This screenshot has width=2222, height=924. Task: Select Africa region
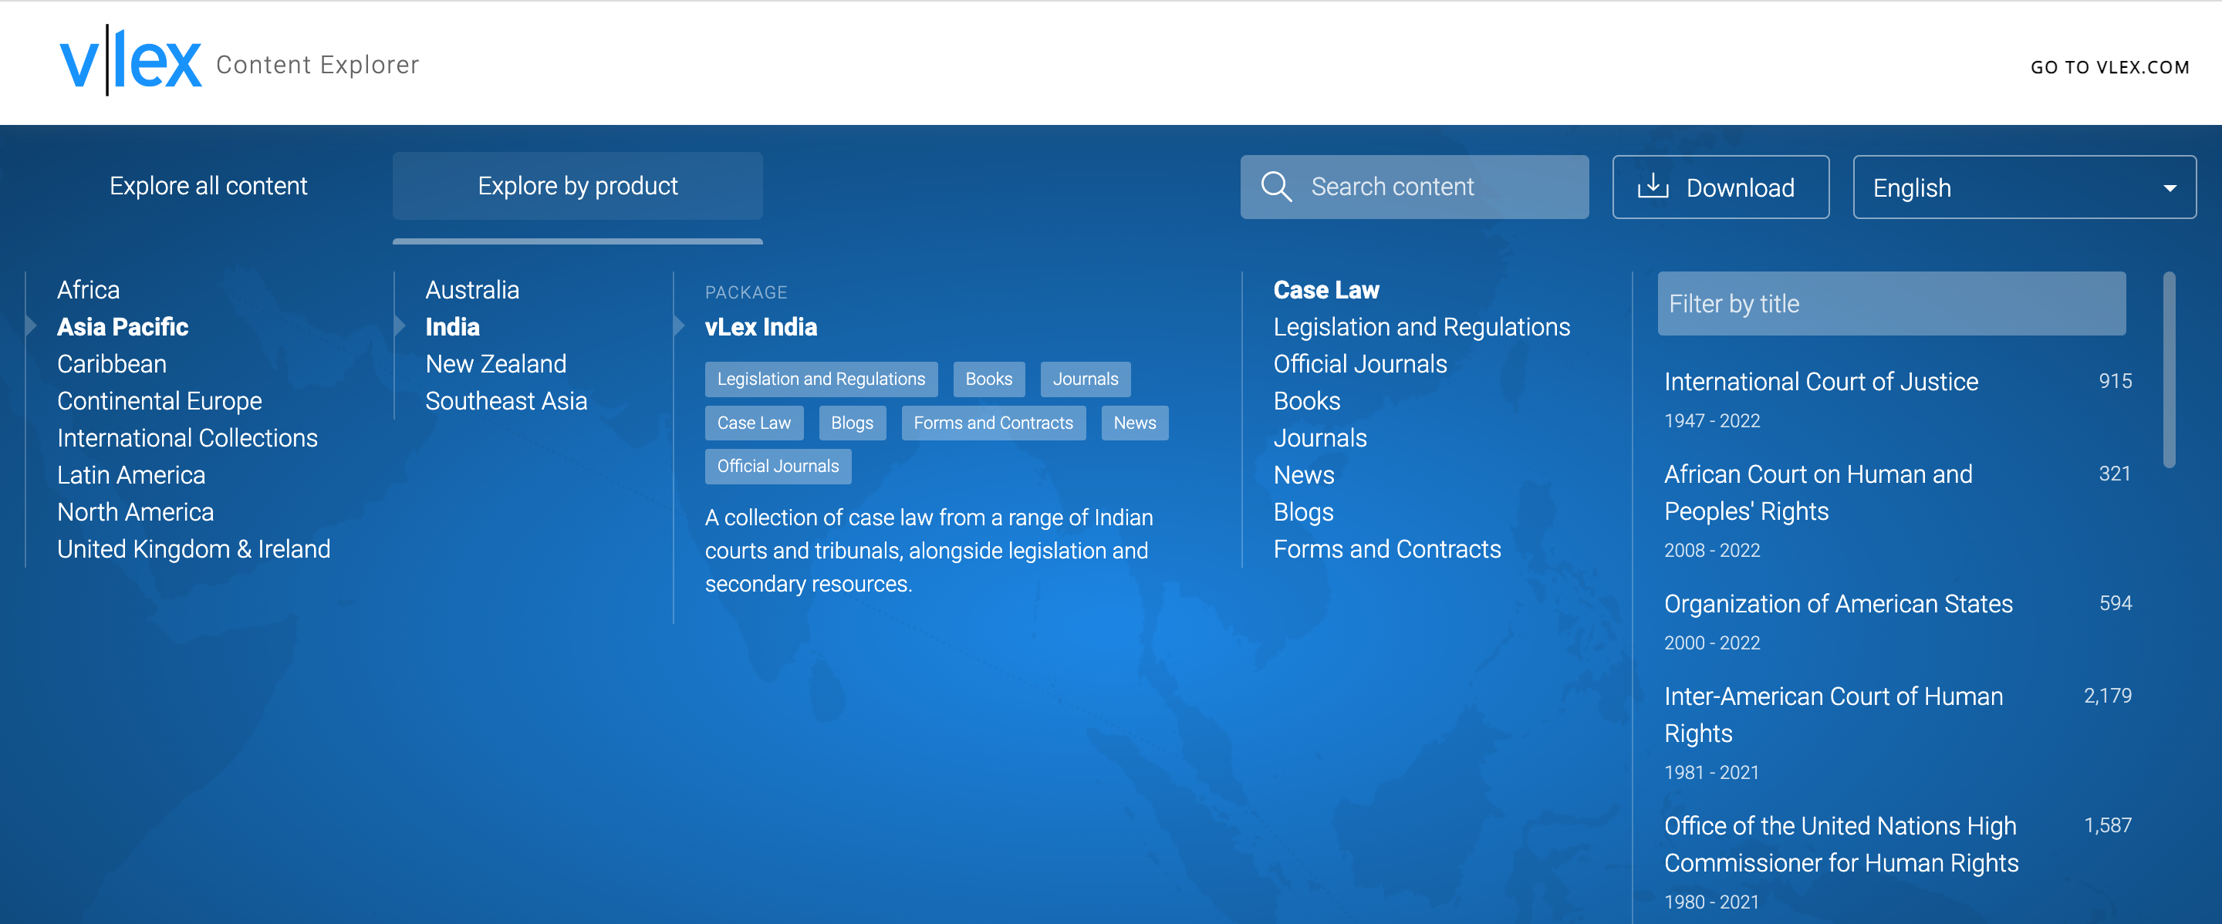click(x=88, y=289)
